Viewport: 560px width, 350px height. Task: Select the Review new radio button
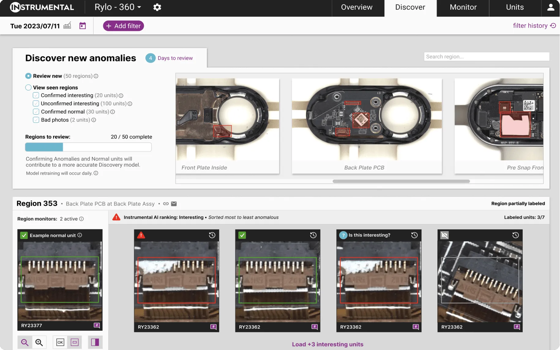[28, 76]
